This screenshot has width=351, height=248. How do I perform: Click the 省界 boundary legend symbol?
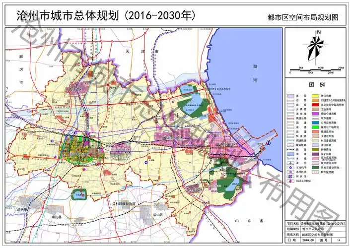290,96
